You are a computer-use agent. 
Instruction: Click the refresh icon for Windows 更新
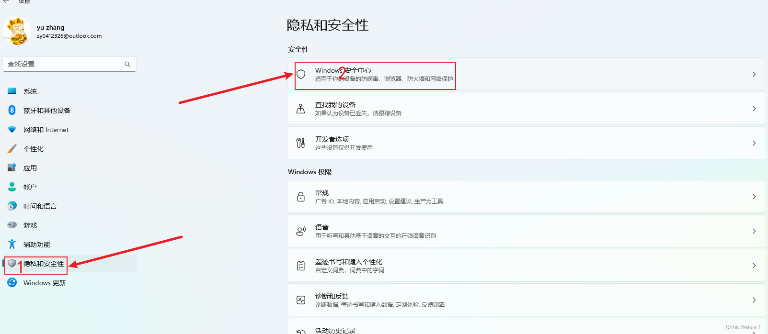(12, 282)
